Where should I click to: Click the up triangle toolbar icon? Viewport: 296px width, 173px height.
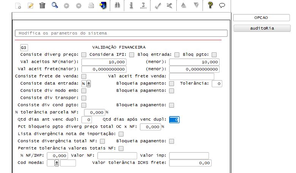coord(183,5)
